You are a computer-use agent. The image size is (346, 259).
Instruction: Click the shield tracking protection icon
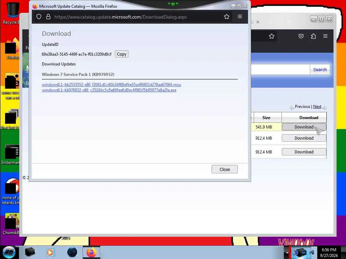(39, 17)
